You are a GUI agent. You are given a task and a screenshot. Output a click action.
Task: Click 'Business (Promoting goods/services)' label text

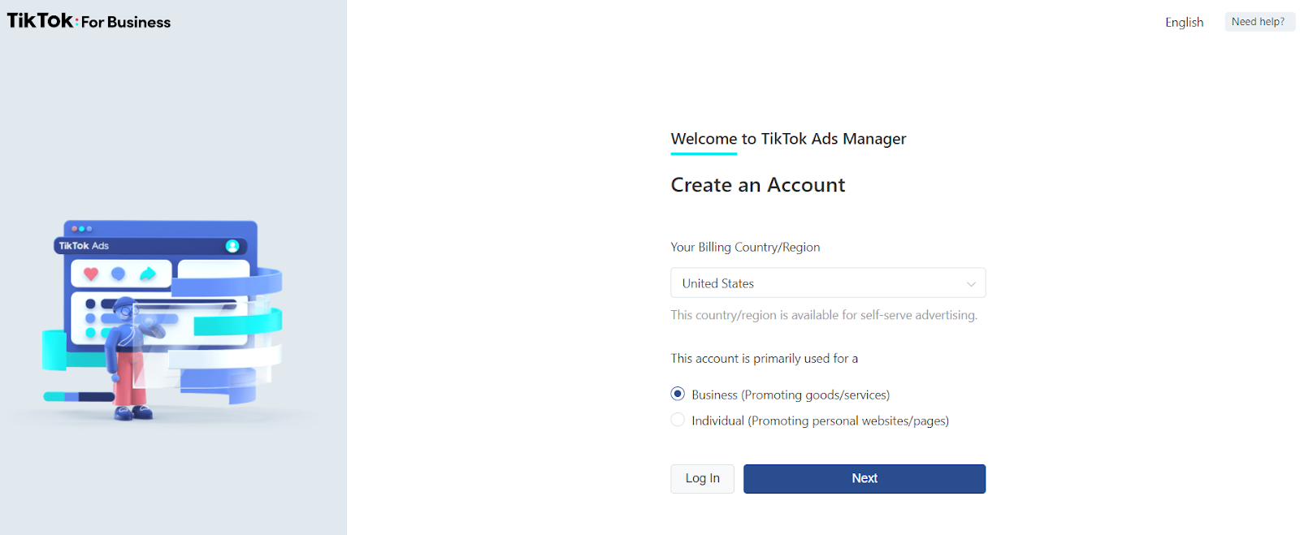point(791,395)
